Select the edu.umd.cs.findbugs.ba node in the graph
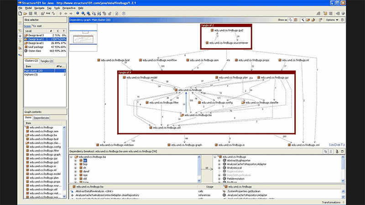The image size is (365, 205). click(x=196, y=115)
